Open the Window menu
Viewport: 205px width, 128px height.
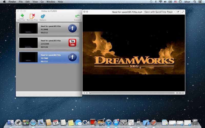pyautogui.click(x=51, y=2)
